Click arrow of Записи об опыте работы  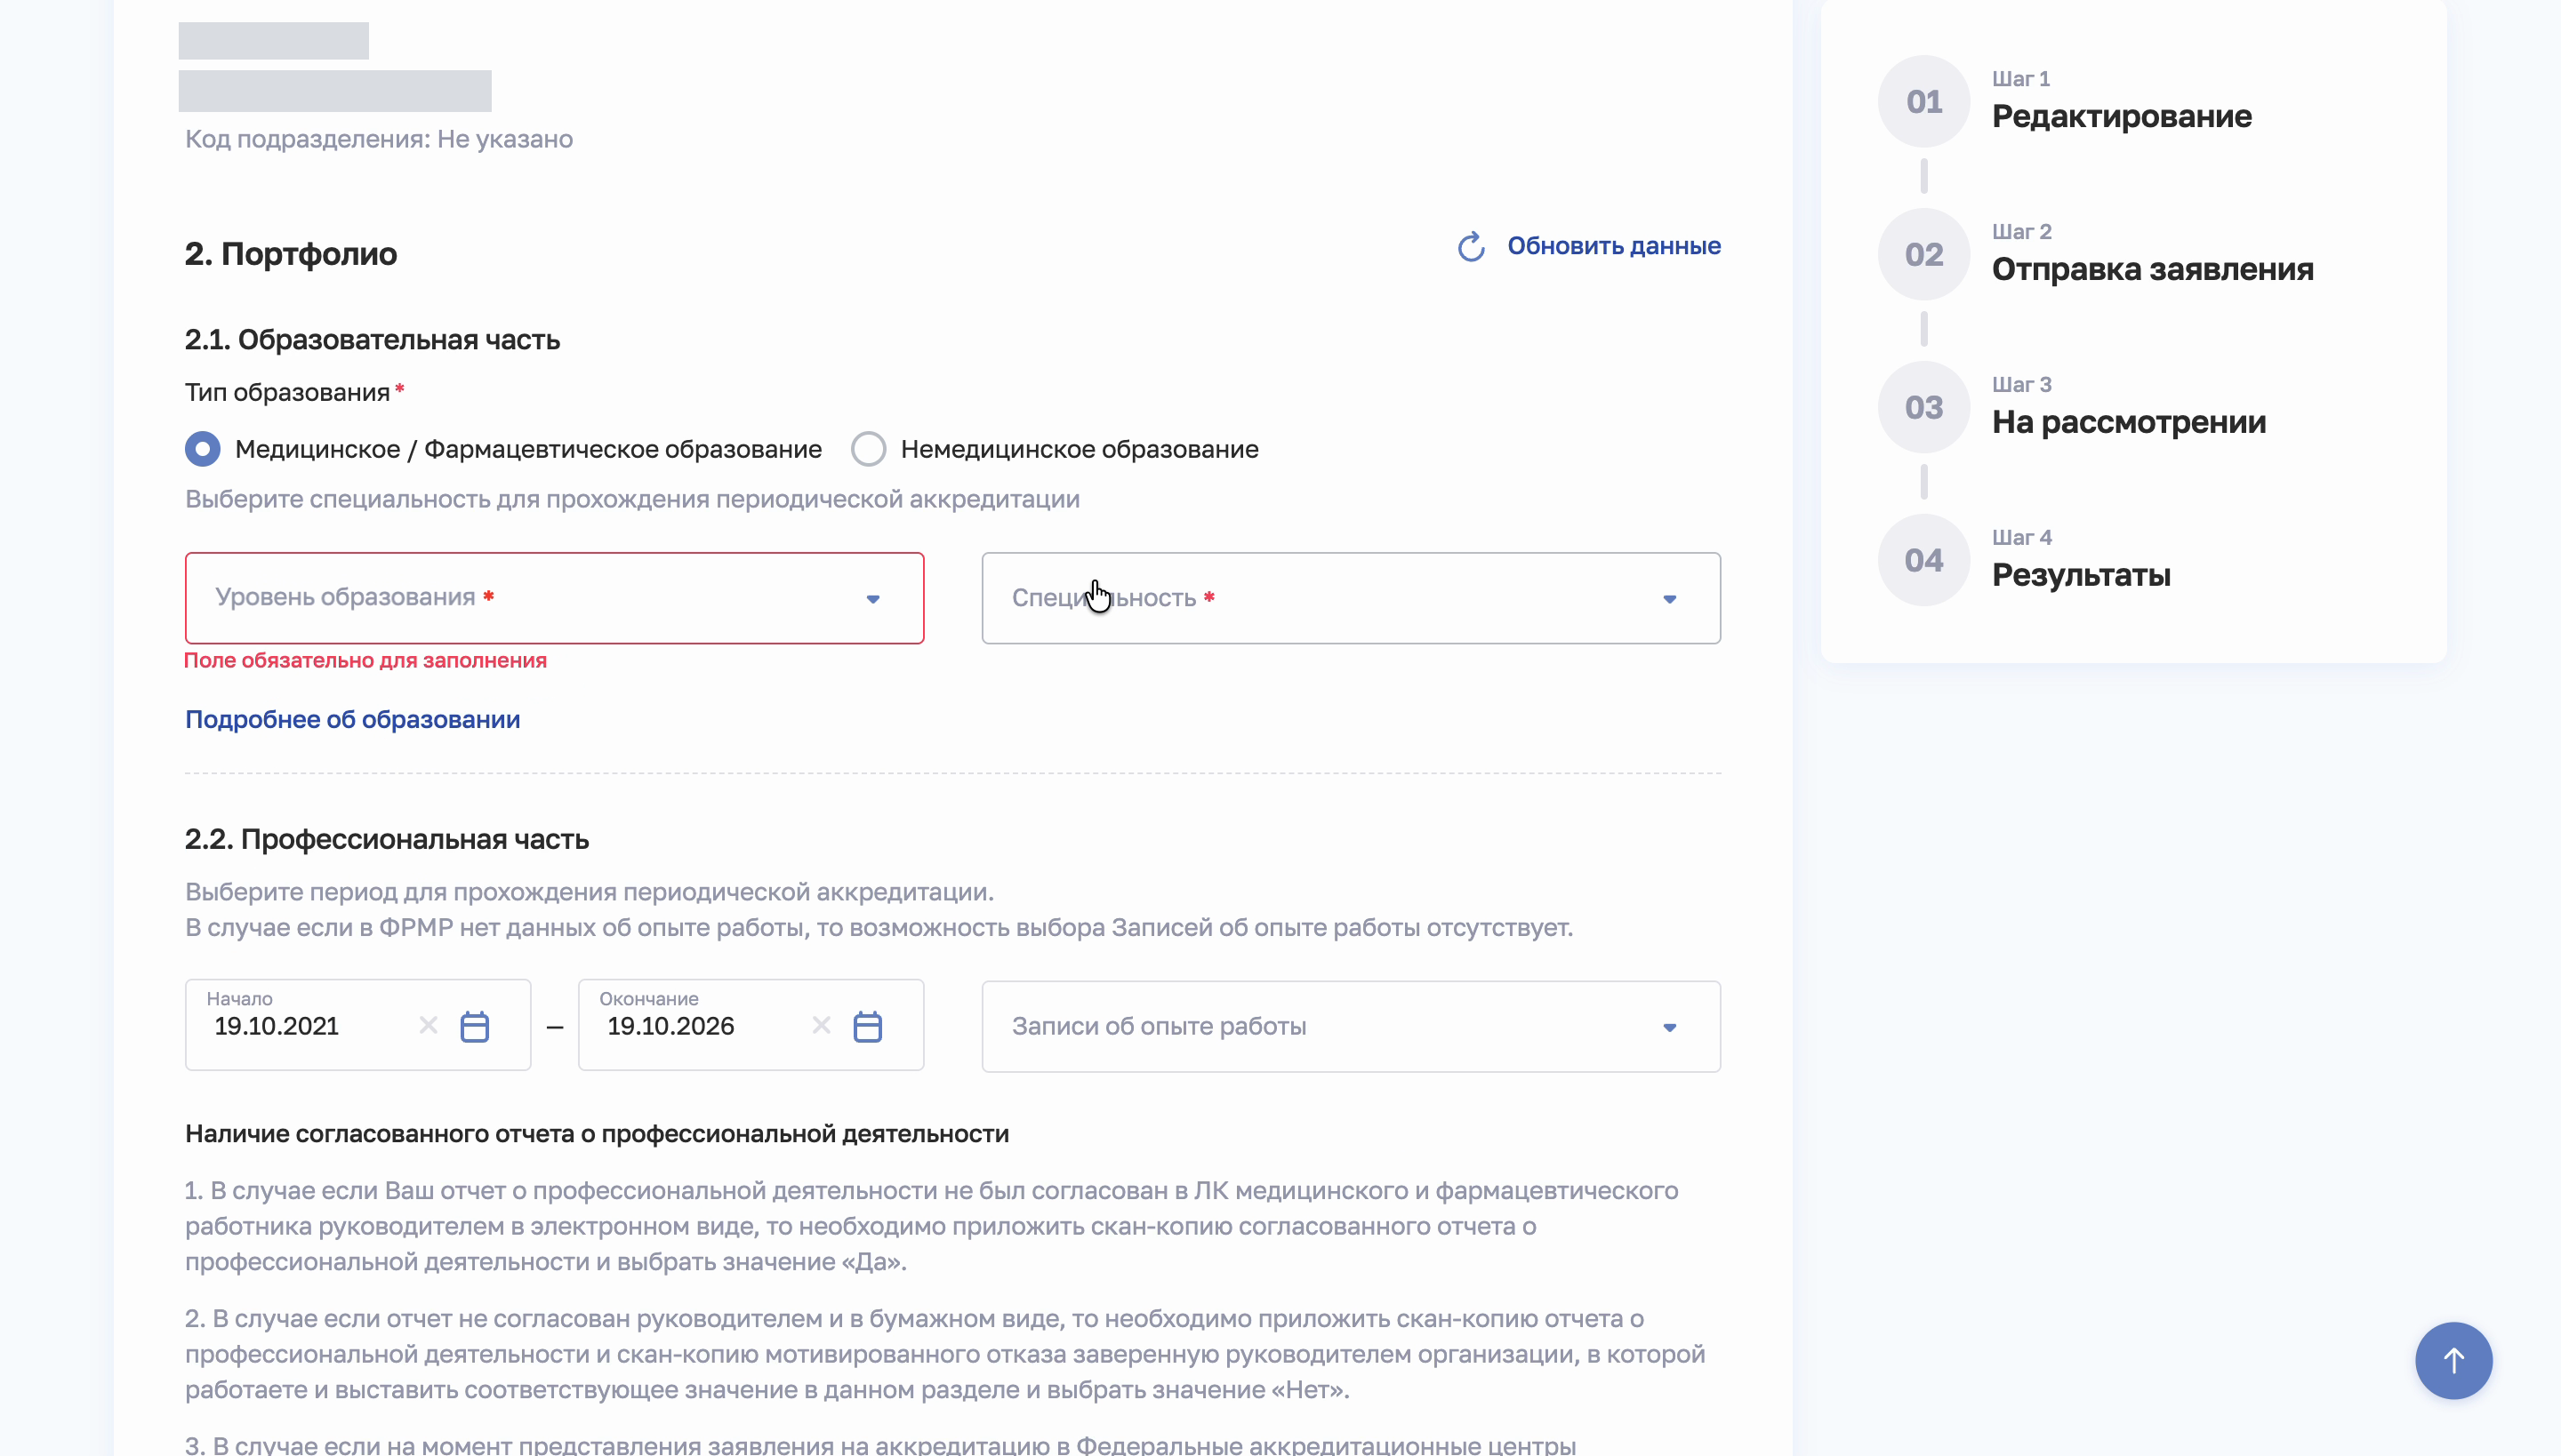(1670, 1027)
